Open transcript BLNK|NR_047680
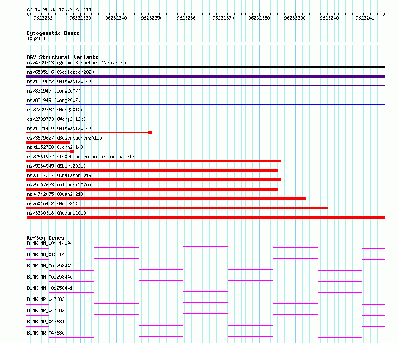The image size is (398, 343). (46, 333)
